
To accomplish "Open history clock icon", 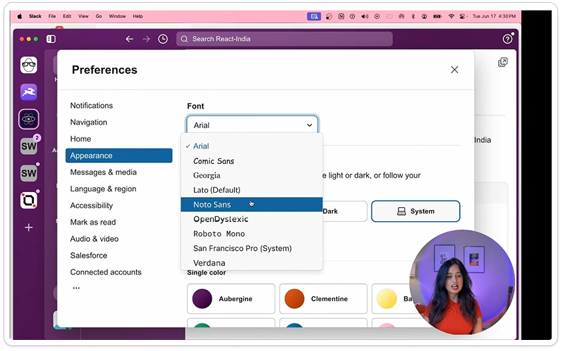I will (163, 39).
